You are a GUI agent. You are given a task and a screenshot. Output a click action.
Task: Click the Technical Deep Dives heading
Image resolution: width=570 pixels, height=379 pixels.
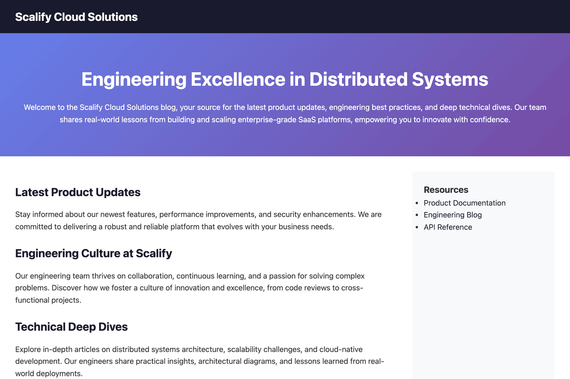pos(72,327)
